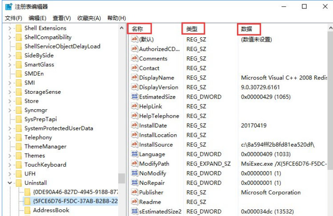Select the 0x000034dc (13532) data cell
The image size is (333, 216).
(267, 212)
